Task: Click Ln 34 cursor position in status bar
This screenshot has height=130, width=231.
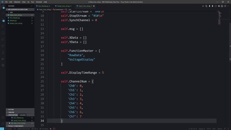Action: pyautogui.click(x=193, y=129)
